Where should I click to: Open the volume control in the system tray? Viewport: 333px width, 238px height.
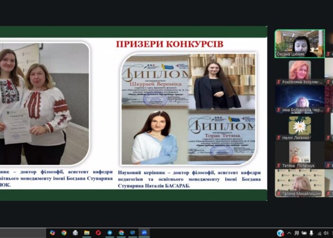325,233
